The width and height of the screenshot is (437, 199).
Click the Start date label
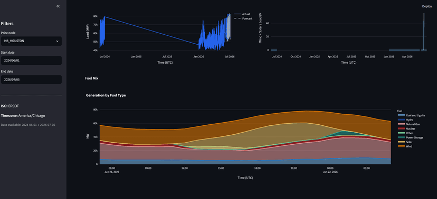(7, 52)
